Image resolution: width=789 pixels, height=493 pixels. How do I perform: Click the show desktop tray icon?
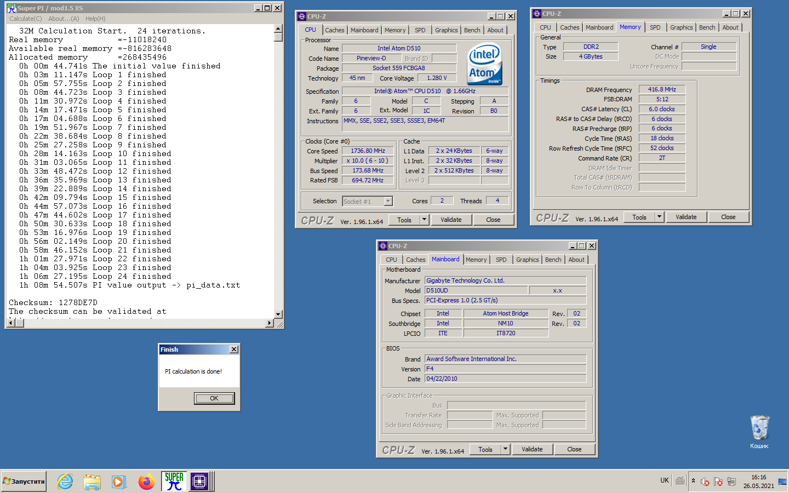click(782, 482)
